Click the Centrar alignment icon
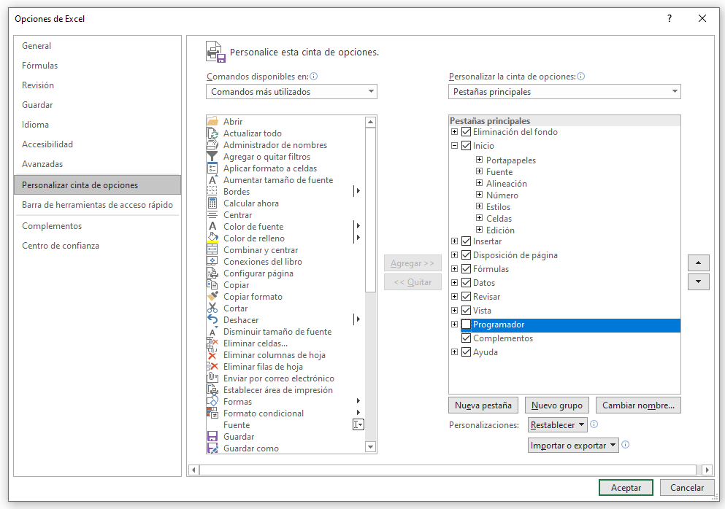 212,215
